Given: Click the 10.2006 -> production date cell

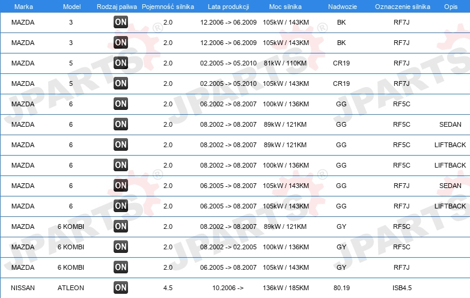Looking at the screenshot, I should [228, 288].
